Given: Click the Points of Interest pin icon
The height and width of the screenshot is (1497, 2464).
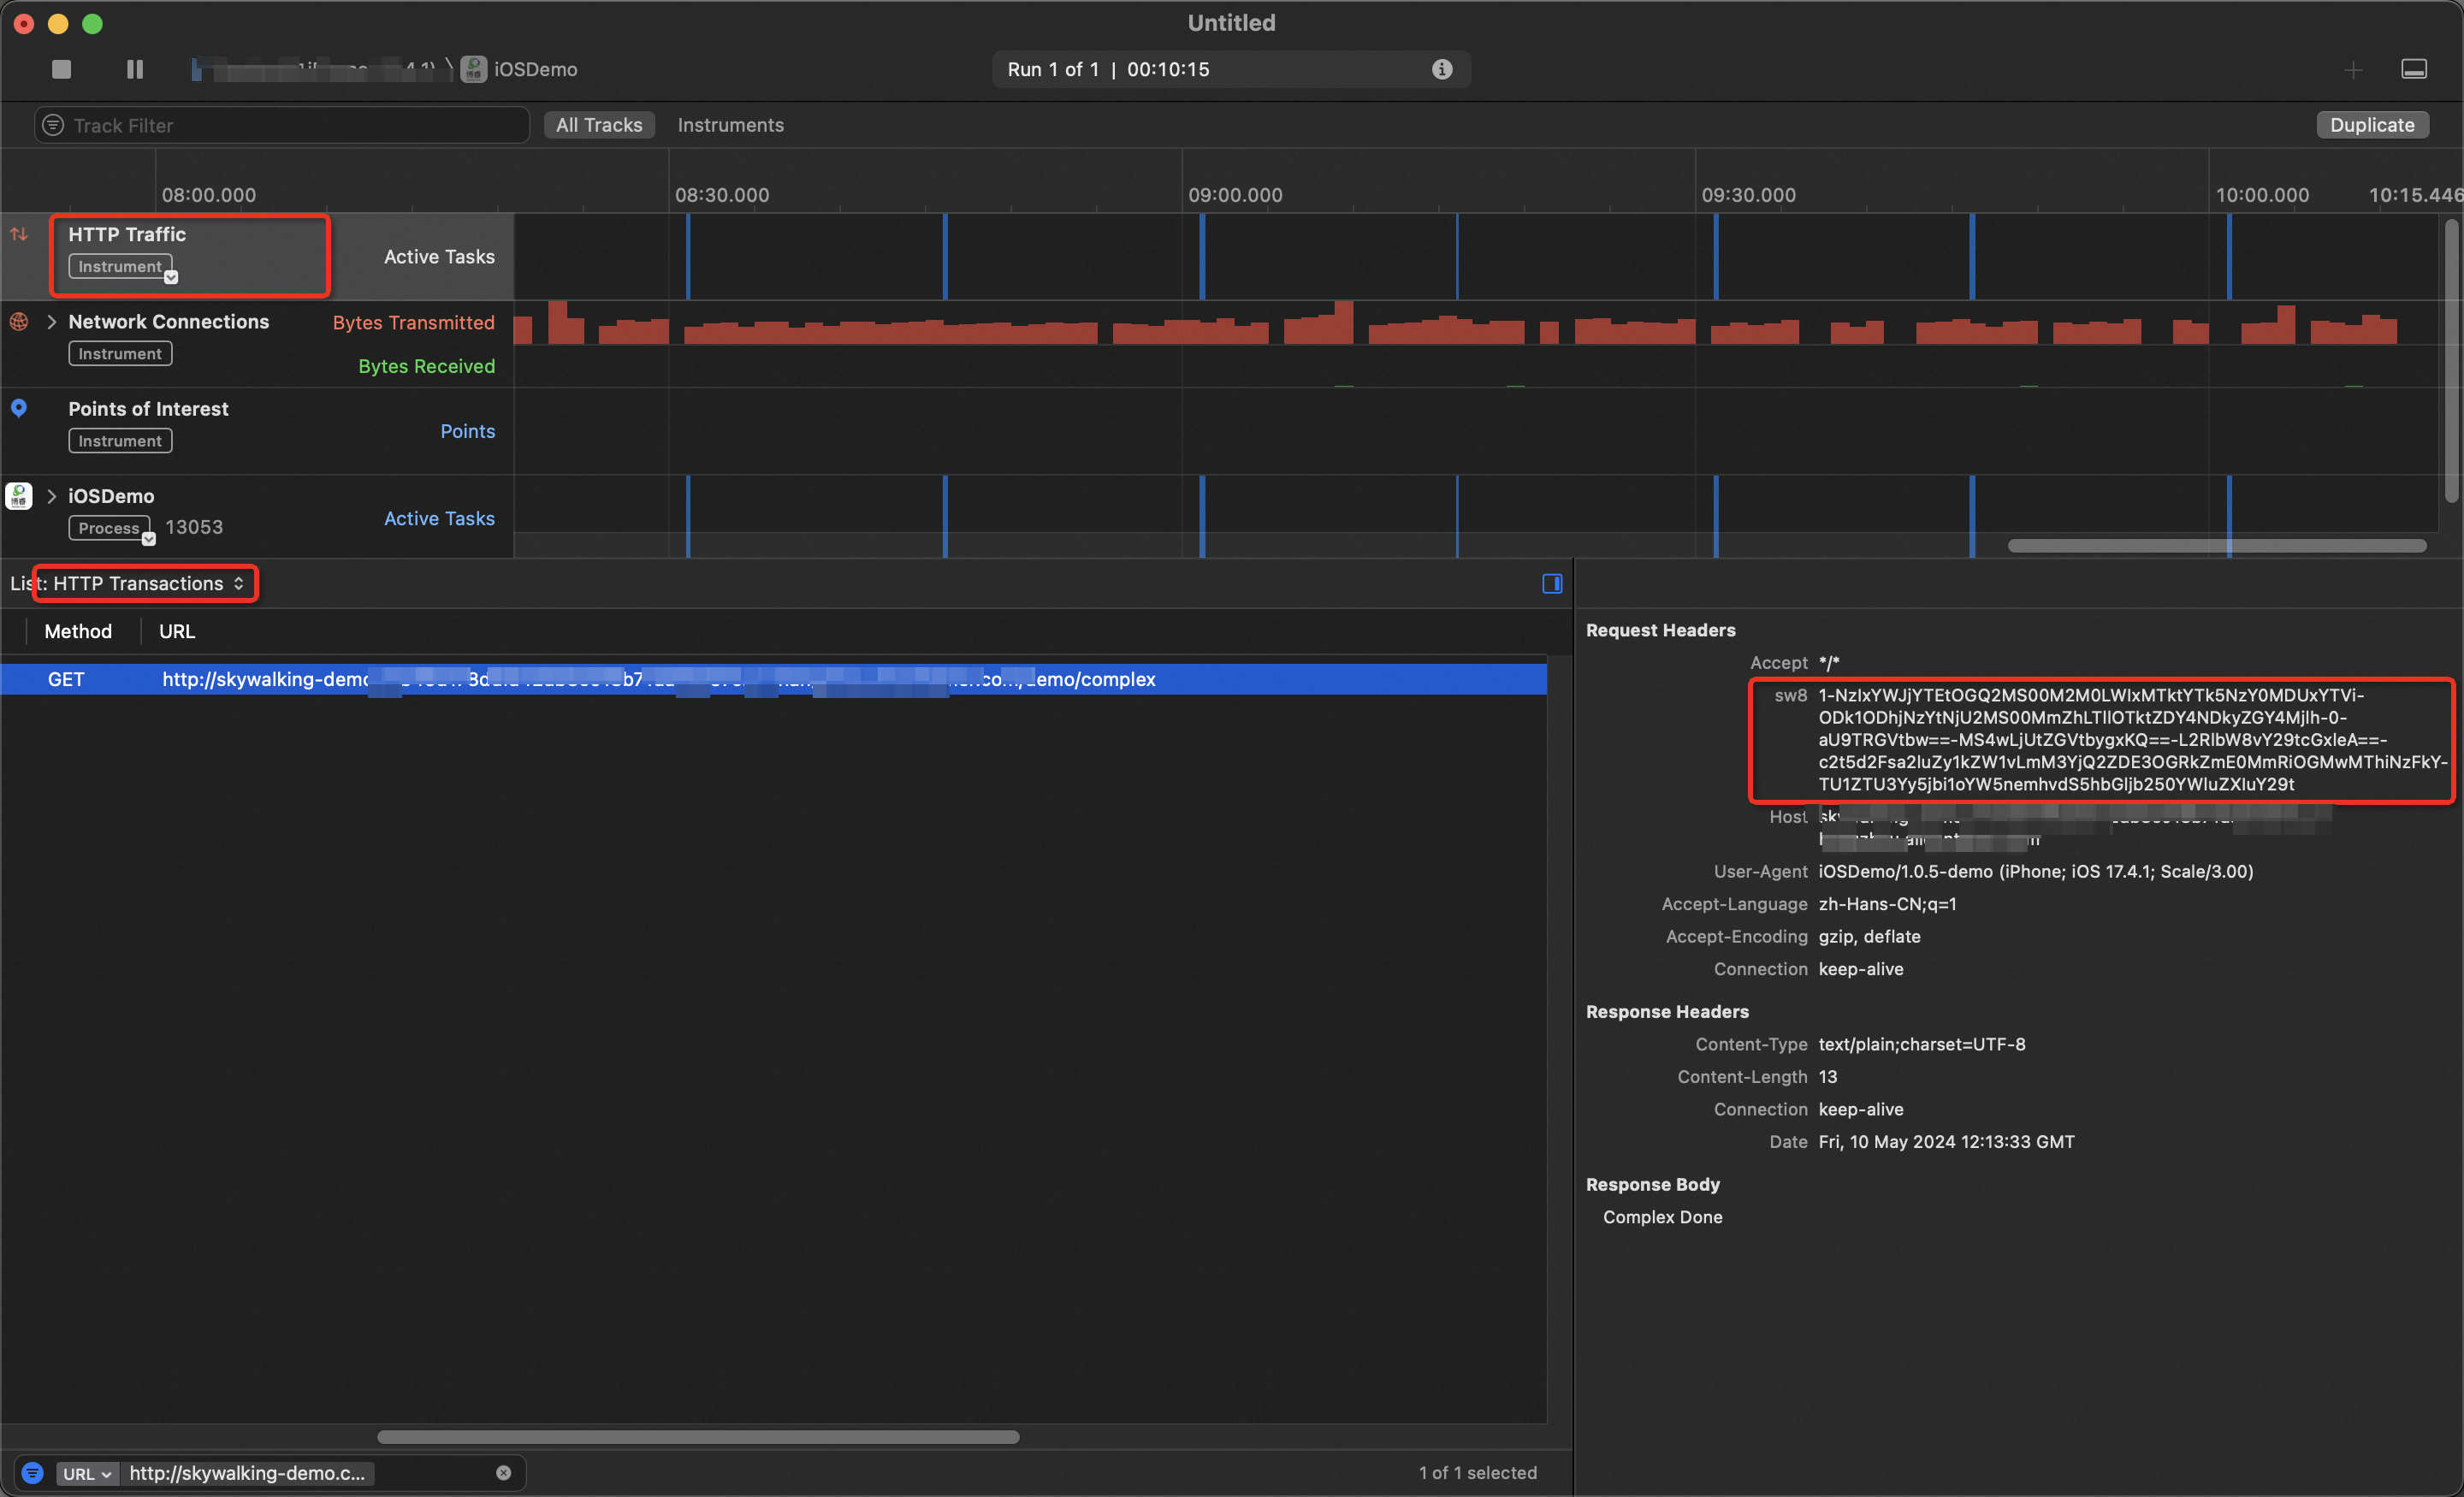Looking at the screenshot, I should [x=19, y=407].
